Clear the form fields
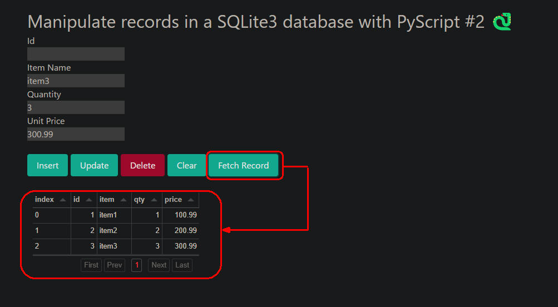Image resolution: width=558 pixels, height=307 pixels. coord(186,165)
